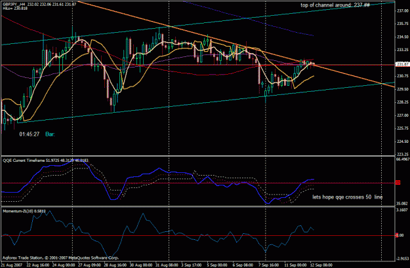Click the QQE Current Timeframe indicator label

click(45, 161)
